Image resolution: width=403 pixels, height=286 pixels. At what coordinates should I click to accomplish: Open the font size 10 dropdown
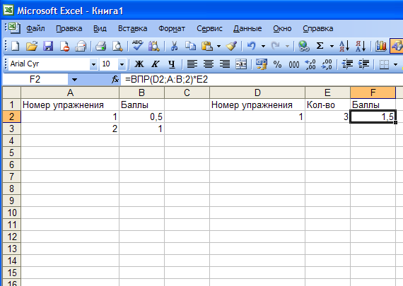[122, 64]
